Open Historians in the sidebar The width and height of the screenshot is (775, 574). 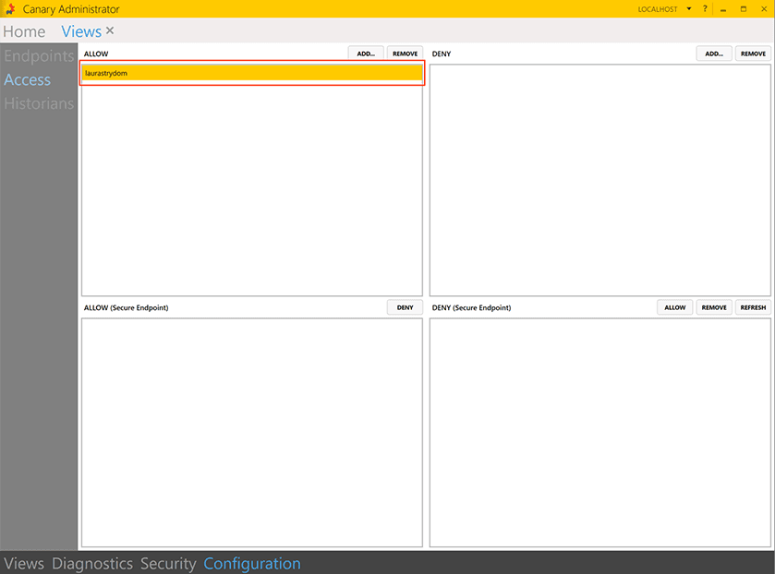pos(39,103)
